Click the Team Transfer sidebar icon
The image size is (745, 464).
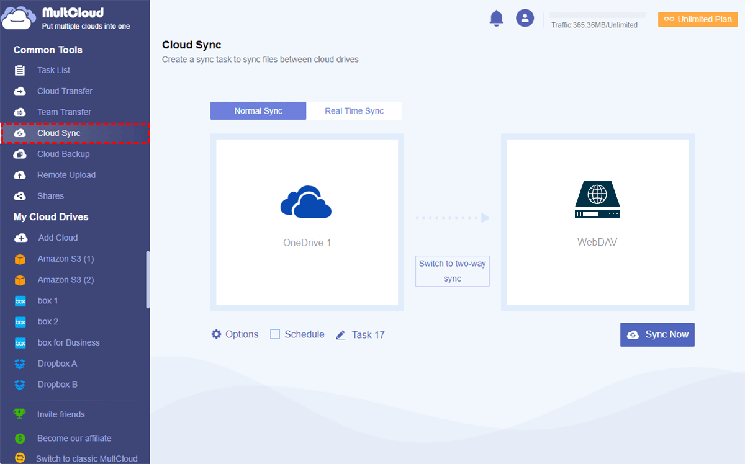coord(20,112)
